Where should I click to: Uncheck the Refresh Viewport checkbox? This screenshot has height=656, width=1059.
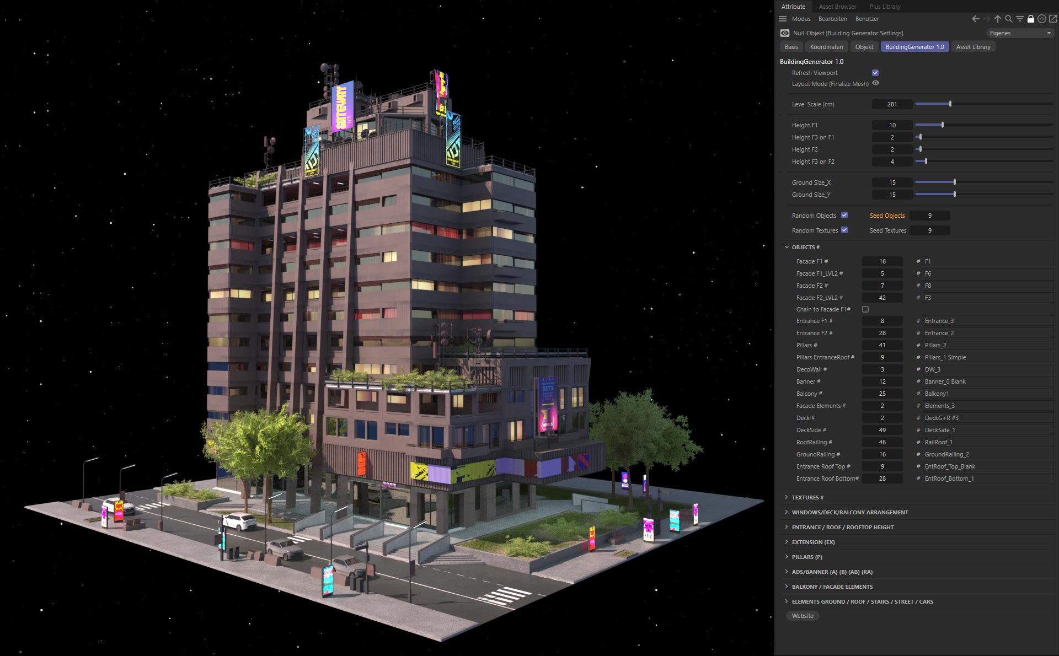pyautogui.click(x=875, y=73)
